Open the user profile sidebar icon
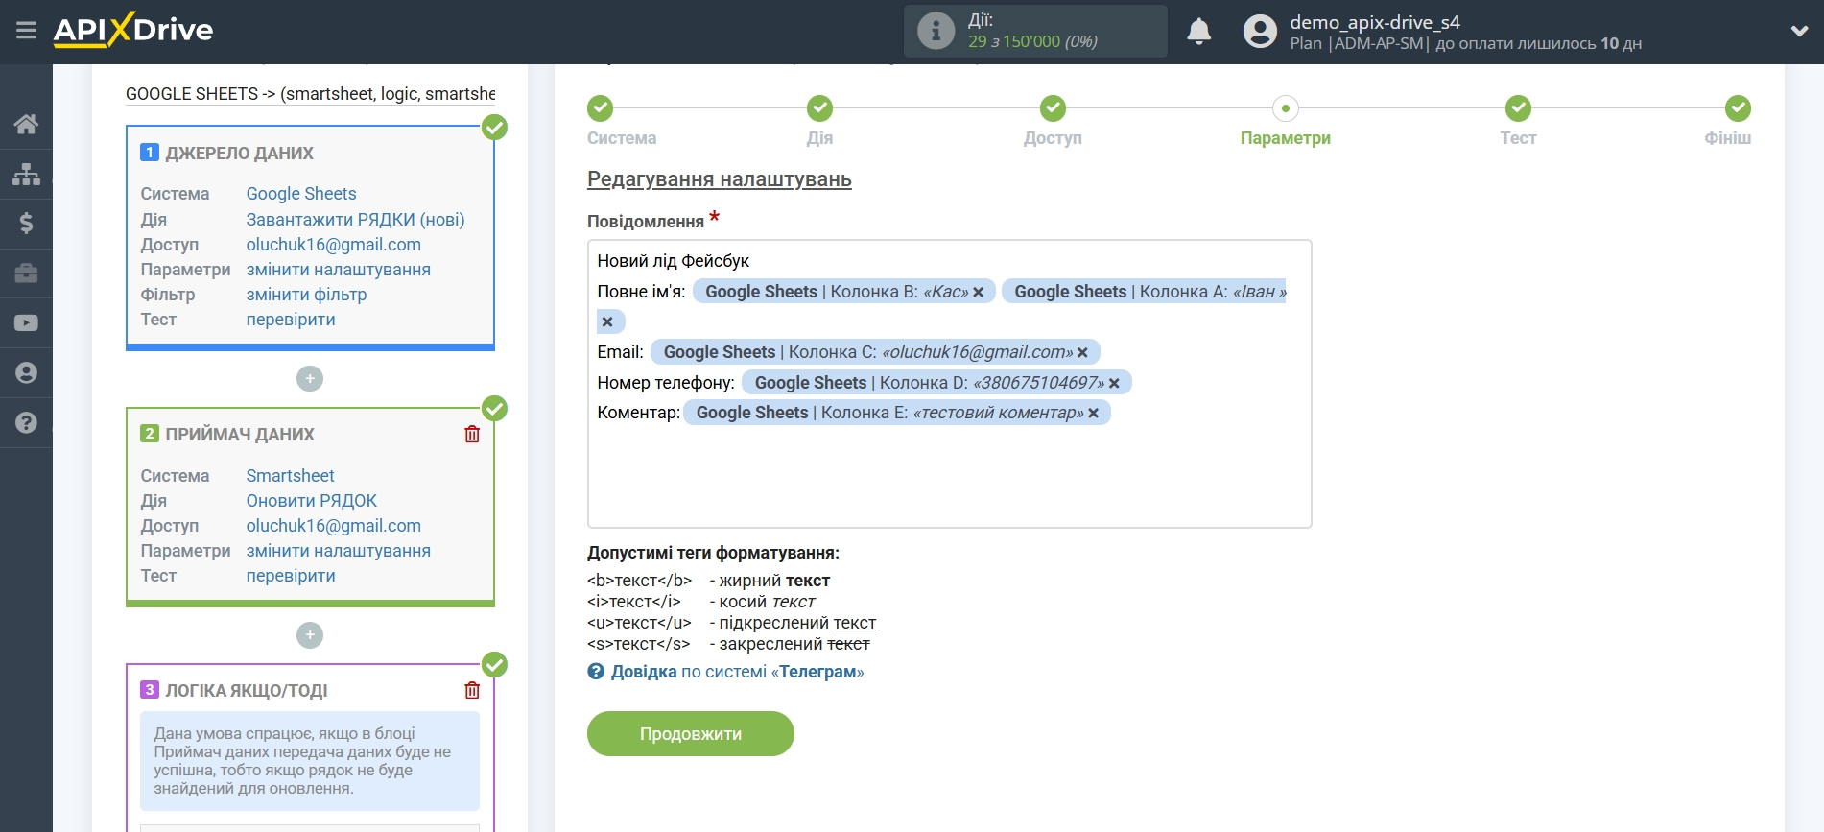This screenshot has width=1824, height=832. point(26,373)
